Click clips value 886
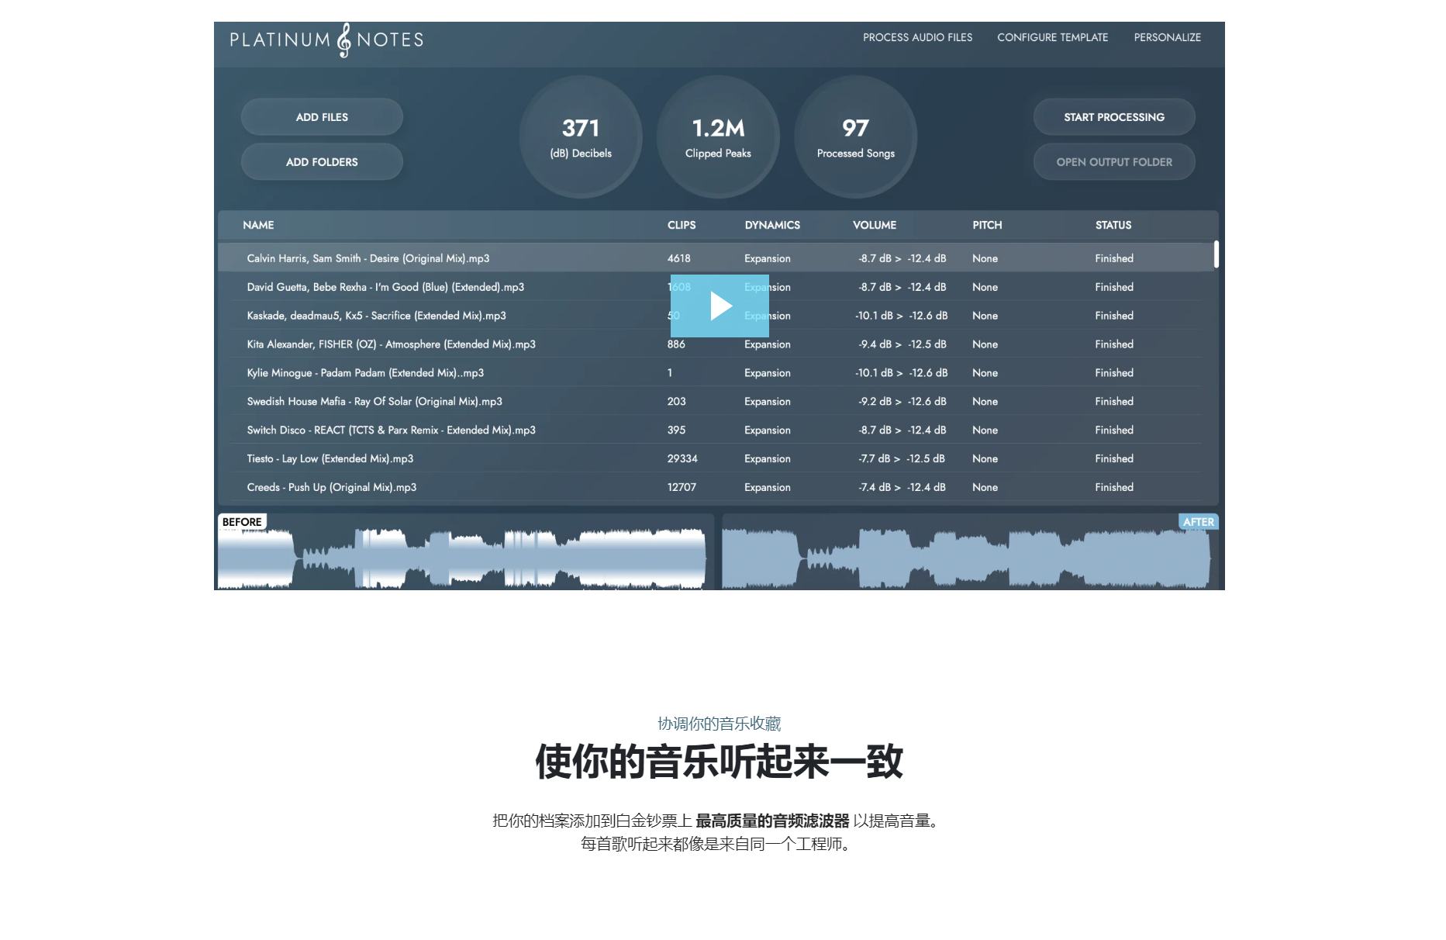Screen dimensions: 1446x940 click(x=676, y=344)
